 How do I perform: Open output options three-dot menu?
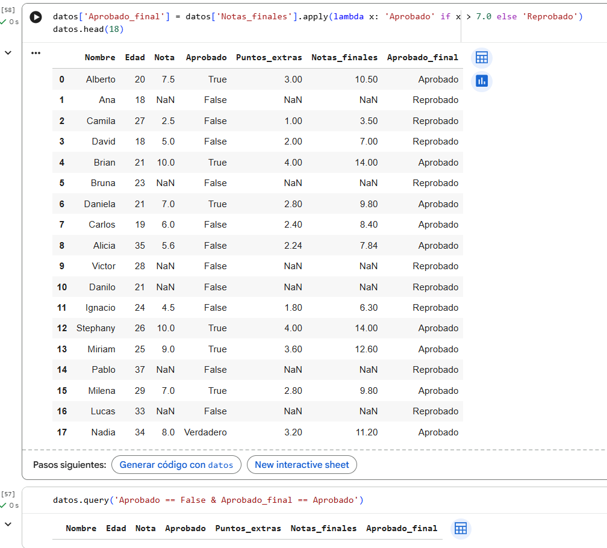click(36, 53)
